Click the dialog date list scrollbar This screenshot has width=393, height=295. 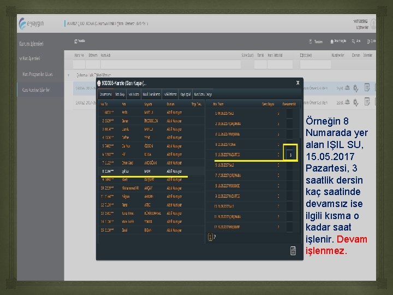300,123
